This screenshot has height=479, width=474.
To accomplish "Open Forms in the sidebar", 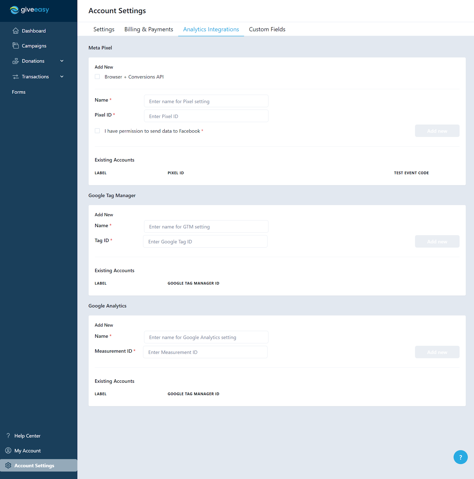I will pos(19,92).
